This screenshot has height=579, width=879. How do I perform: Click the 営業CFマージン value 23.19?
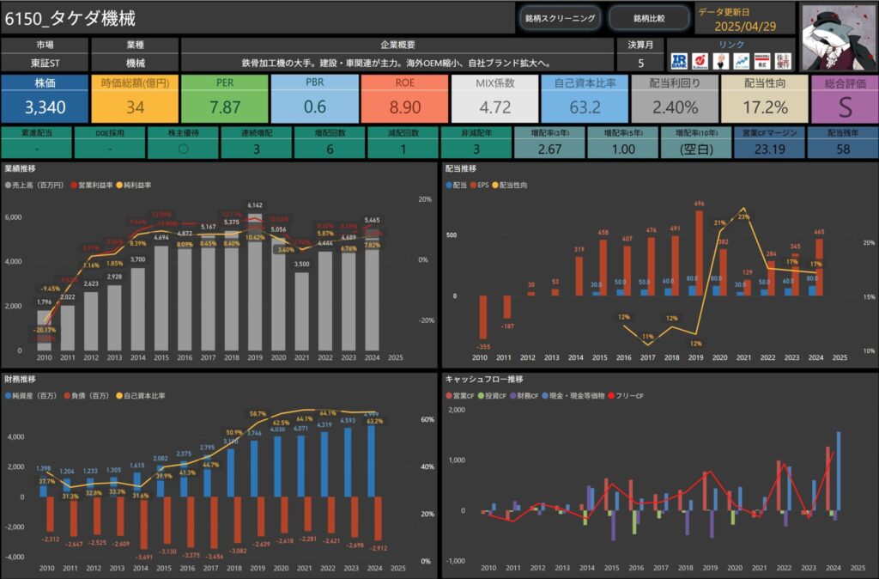[769, 149]
